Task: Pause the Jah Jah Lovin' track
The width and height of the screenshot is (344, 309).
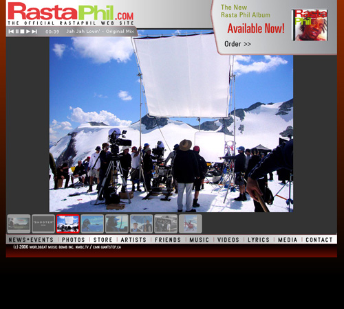Action: tap(17, 32)
